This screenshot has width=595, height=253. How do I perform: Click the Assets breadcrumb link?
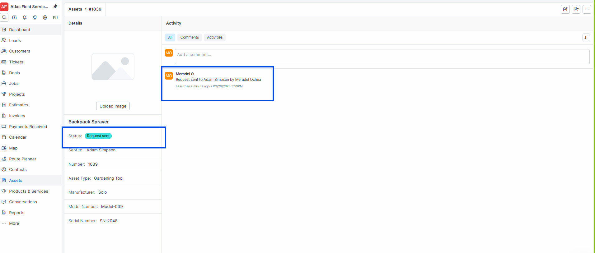tap(75, 9)
